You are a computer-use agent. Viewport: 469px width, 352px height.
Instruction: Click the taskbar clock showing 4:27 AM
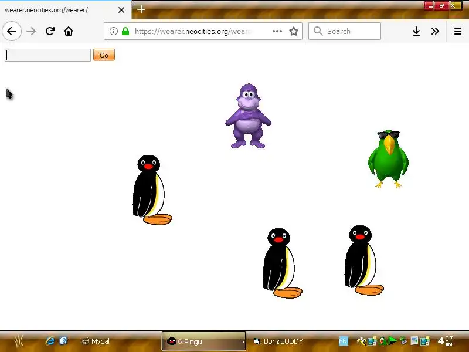(x=446, y=341)
